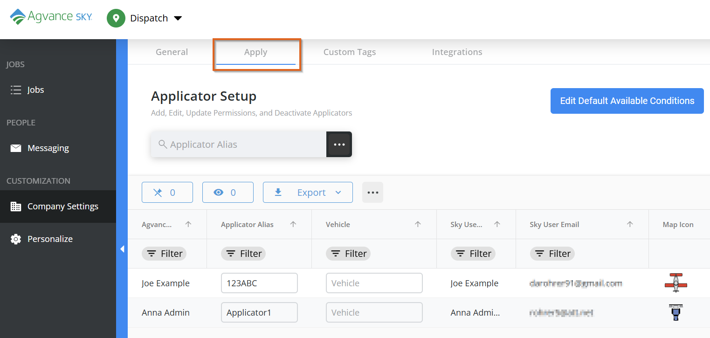Sort by Sky User Email column arrow
The width and height of the screenshot is (710, 338).
pyautogui.click(x=630, y=224)
